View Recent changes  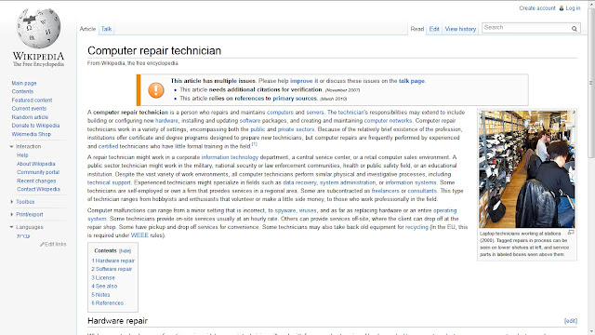pos(36,181)
